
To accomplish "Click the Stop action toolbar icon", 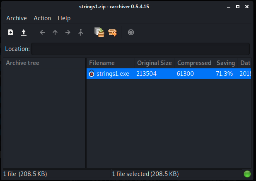I will click(131, 32).
